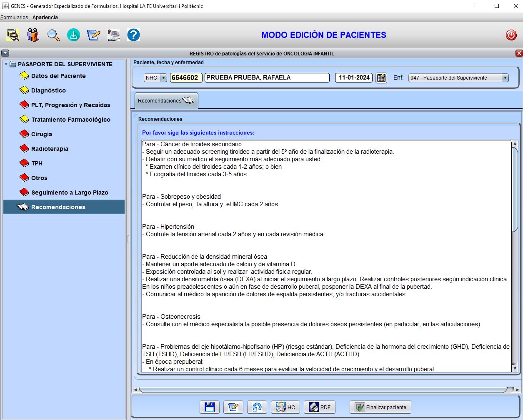Viewport: 523px width, 420px height.
Task: Open the Apariencia menu
Action: [45, 17]
